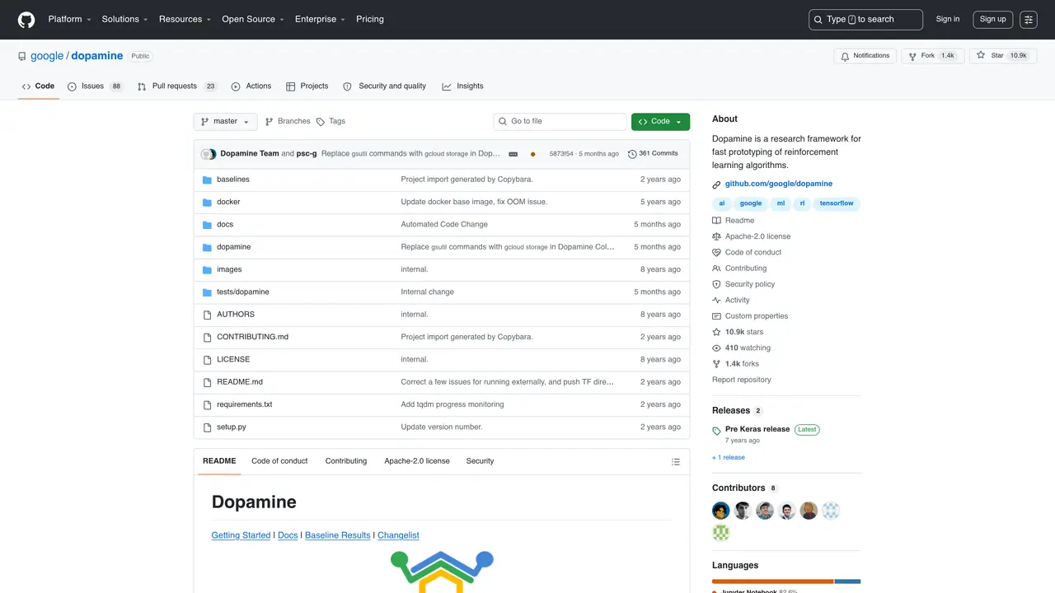Viewport: 1055px width, 593px height.
Task: View the 10.9k stars link
Action: [x=738, y=332]
